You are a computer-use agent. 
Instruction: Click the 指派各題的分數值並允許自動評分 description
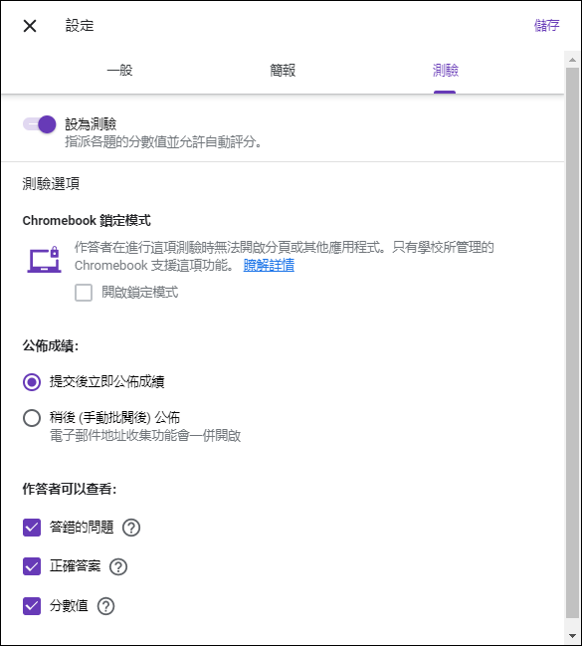[163, 142]
